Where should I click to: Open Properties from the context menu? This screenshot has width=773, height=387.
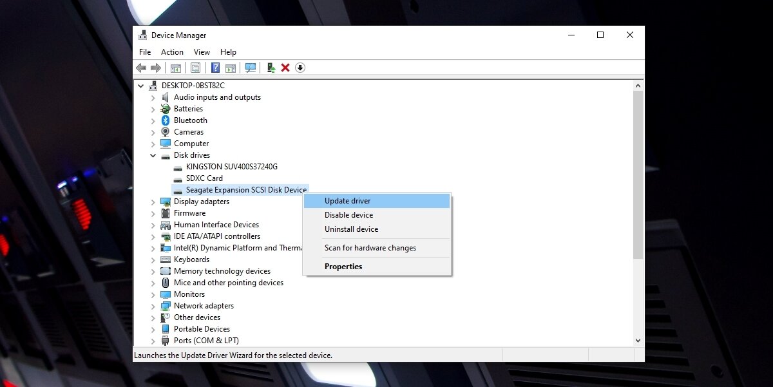[x=343, y=267]
